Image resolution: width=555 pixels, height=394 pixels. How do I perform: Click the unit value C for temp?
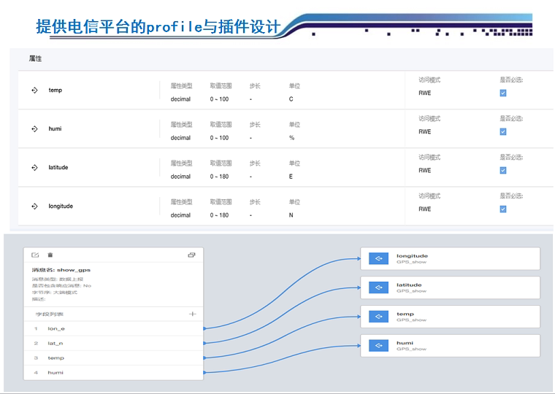(291, 99)
